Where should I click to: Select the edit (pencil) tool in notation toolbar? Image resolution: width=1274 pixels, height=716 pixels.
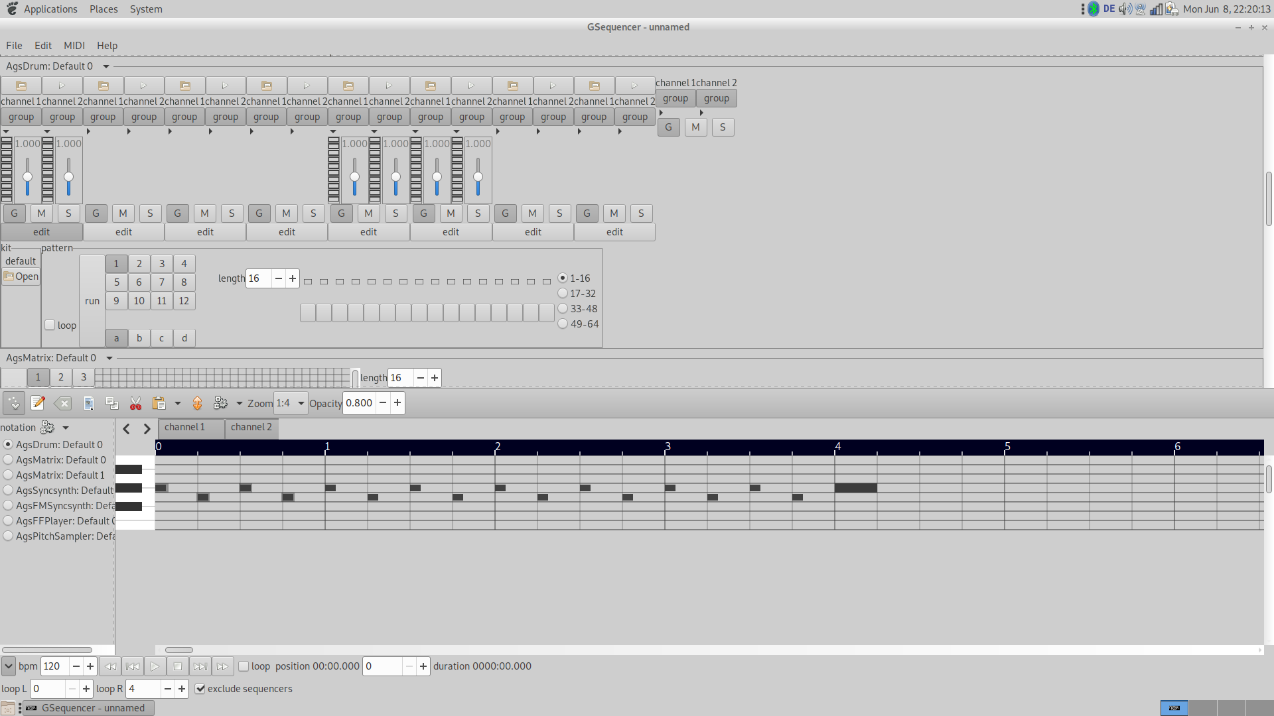pyautogui.click(x=38, y=403)
